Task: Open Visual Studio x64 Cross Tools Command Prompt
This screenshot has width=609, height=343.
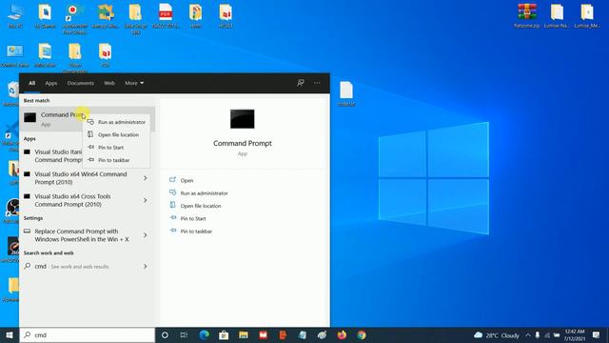Action: [72, 200]
